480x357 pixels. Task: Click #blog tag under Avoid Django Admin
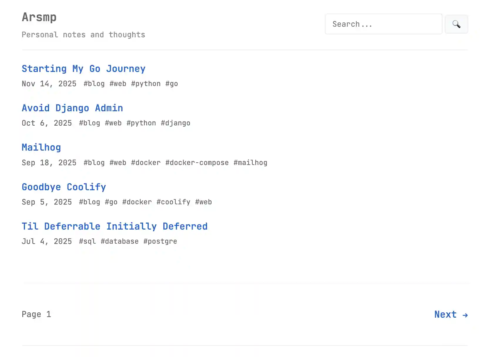(x=90, y=123)
